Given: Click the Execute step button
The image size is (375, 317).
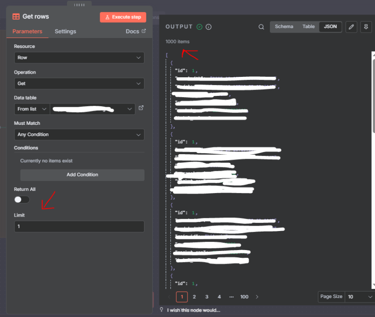Looking at the screenshot, I should coord(123,17).
